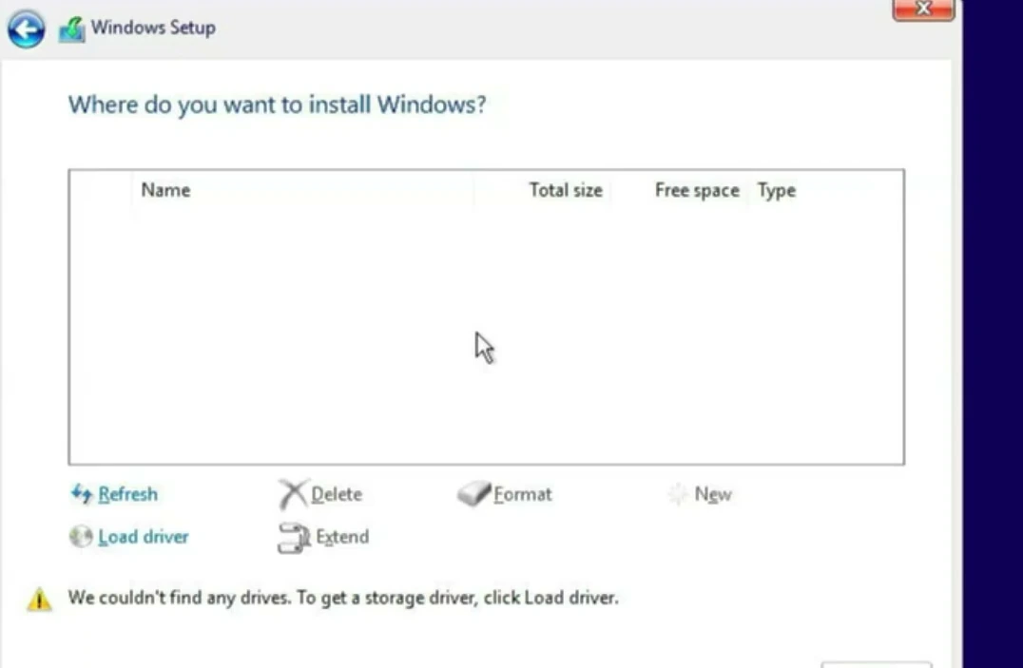
Task: Click the Delete X icon
Action: point(292,494)
